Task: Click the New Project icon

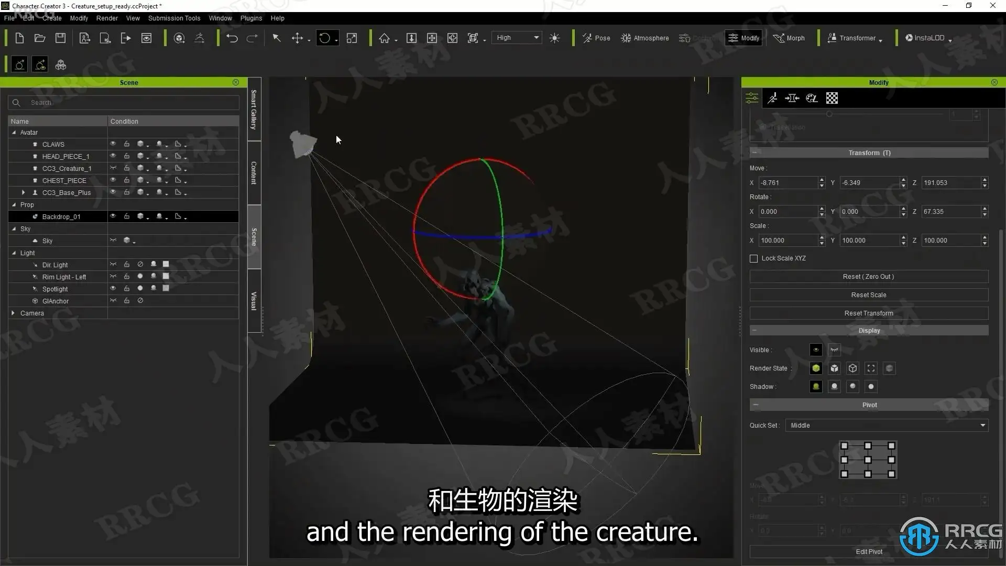Action: [19, 38]
